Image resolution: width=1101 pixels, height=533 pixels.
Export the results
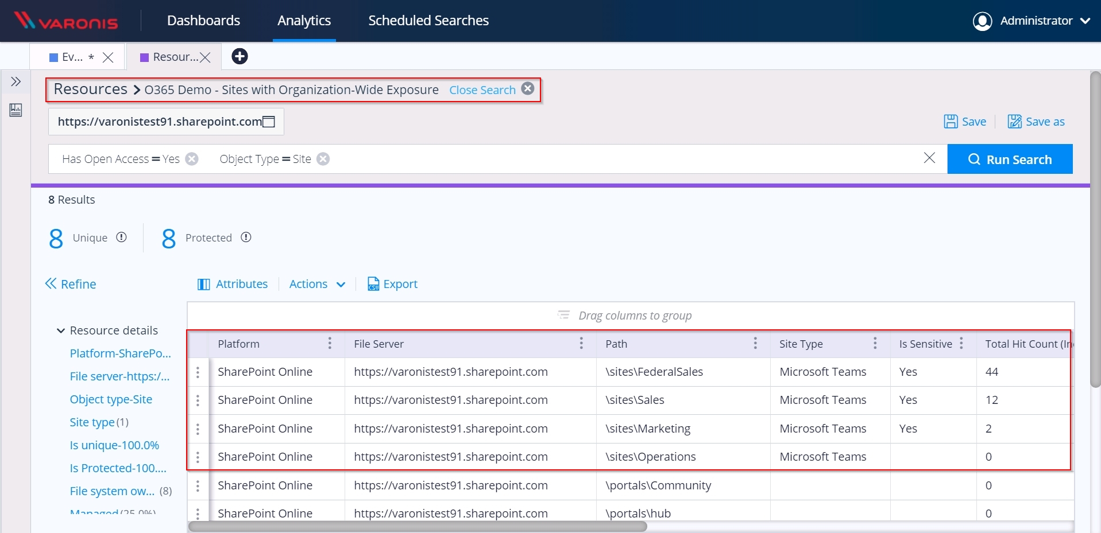(x=392, y=284)
